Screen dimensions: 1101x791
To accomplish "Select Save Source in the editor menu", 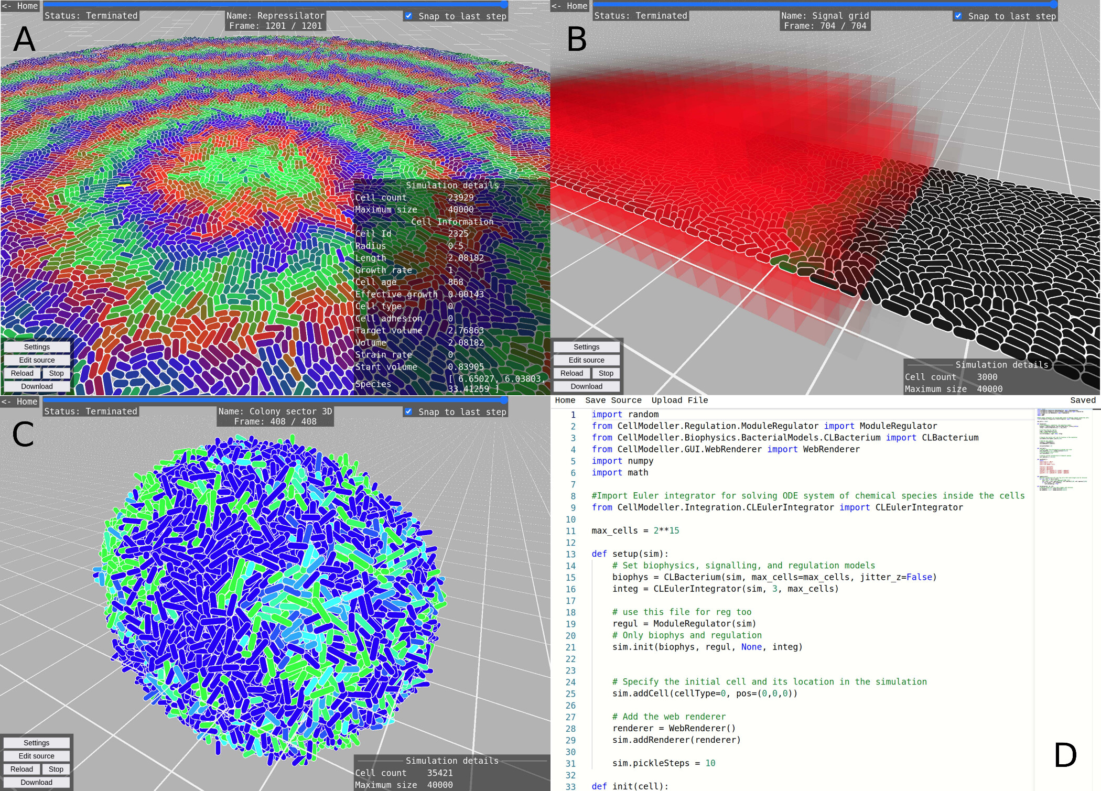I will click(x=613, y=400).
